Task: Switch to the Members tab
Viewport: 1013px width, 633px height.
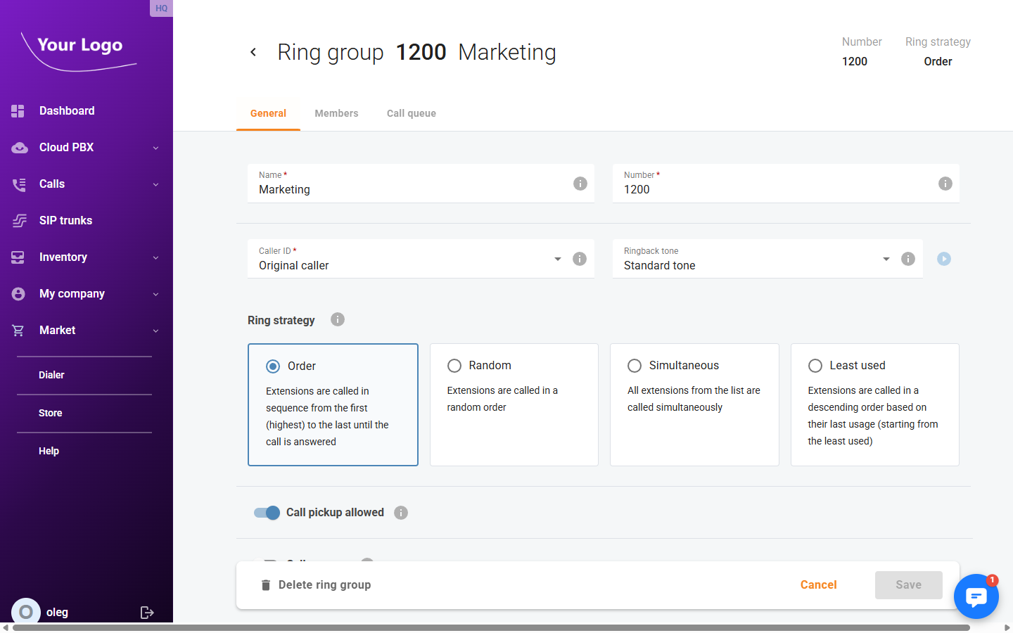Action: (336, 113)
